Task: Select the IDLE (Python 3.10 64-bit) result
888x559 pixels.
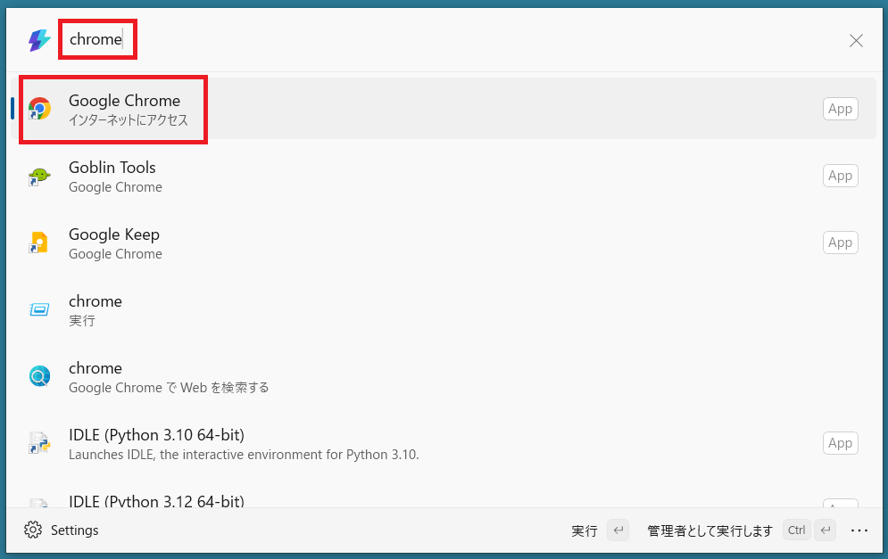Action: (444, 443)
